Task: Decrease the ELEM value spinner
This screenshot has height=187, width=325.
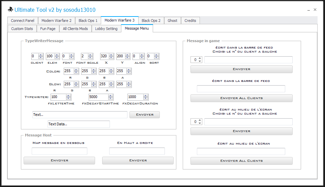Action: [x=57, y=58]
